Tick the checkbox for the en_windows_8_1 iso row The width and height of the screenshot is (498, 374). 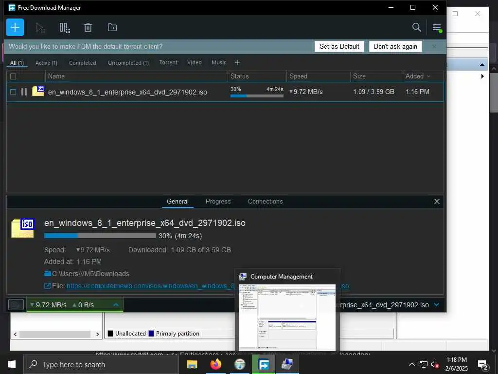pos(13,92)
